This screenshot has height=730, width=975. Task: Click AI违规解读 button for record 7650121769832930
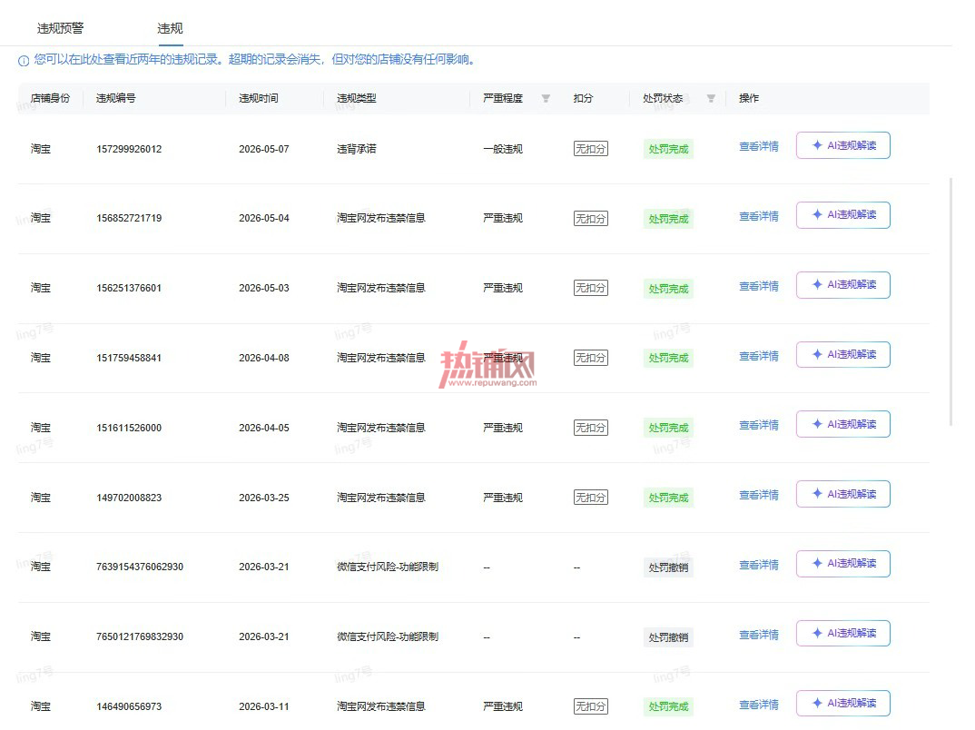click(x=843, y=633)
